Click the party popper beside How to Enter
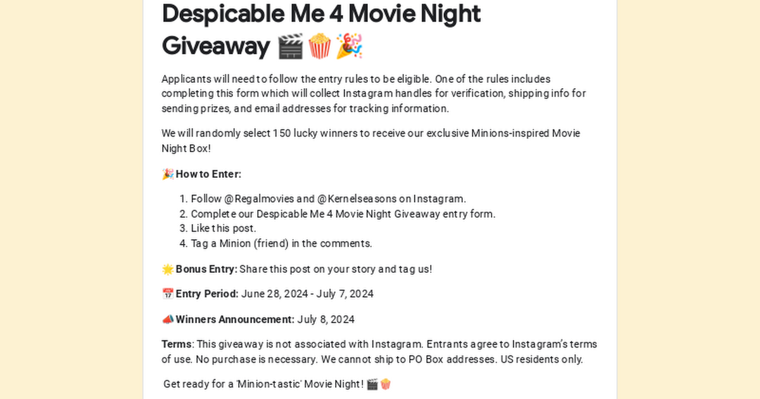This screenshot has width=760, height=399. click(168, 174)
